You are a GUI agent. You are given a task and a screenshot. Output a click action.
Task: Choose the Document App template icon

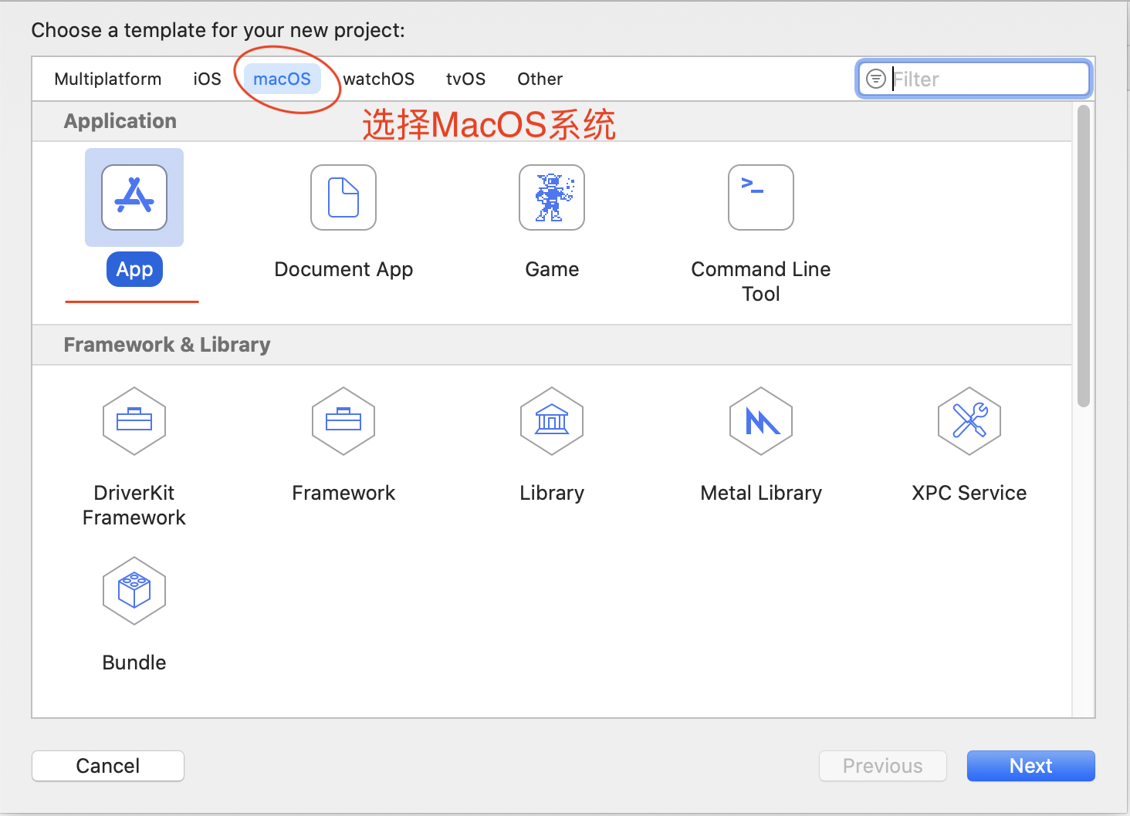tap(343, 197)
